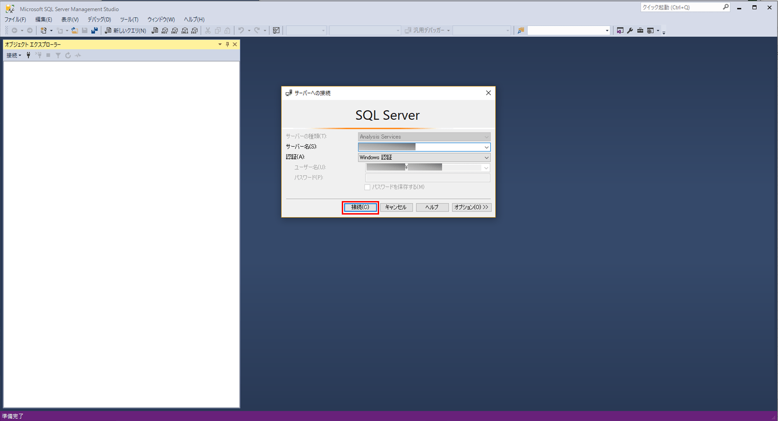Open the ファイル(F) menu
The image size is (778, 421).
pyautogui.click(x=15, y=19)
